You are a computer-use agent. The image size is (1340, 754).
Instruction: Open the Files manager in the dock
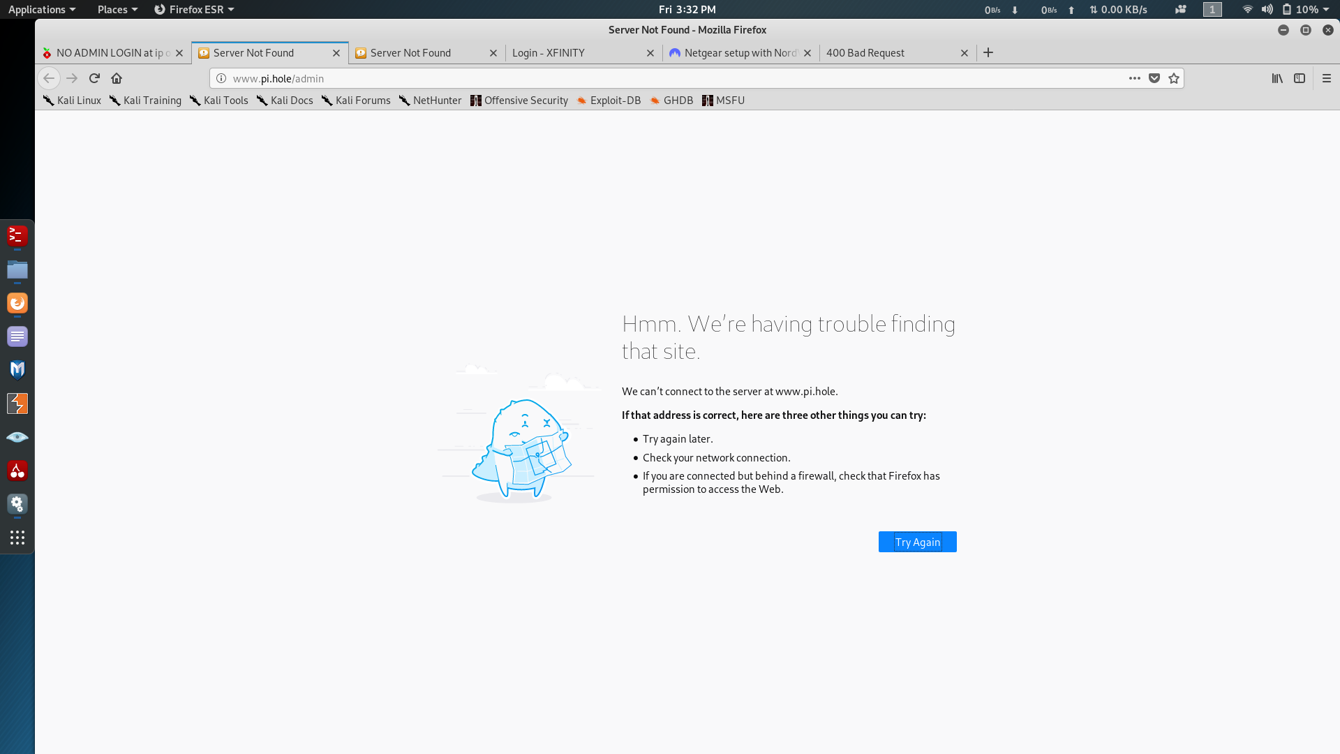(x=17, y=269)
